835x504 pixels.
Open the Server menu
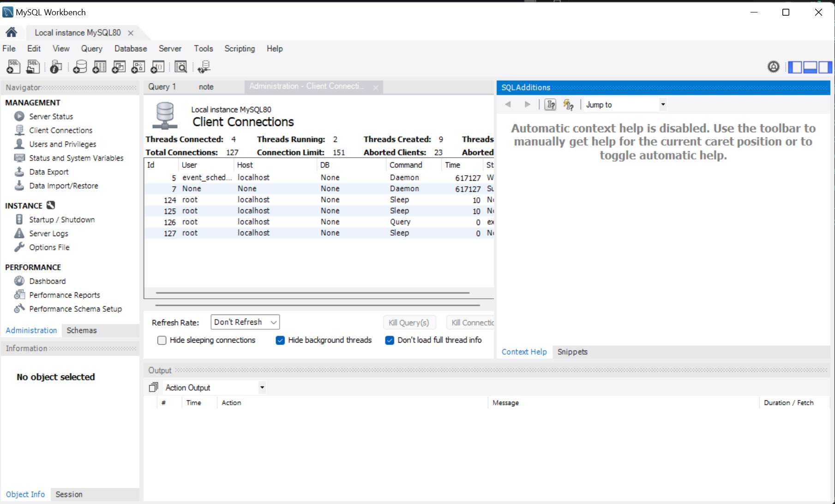click(x=170, y=48)
